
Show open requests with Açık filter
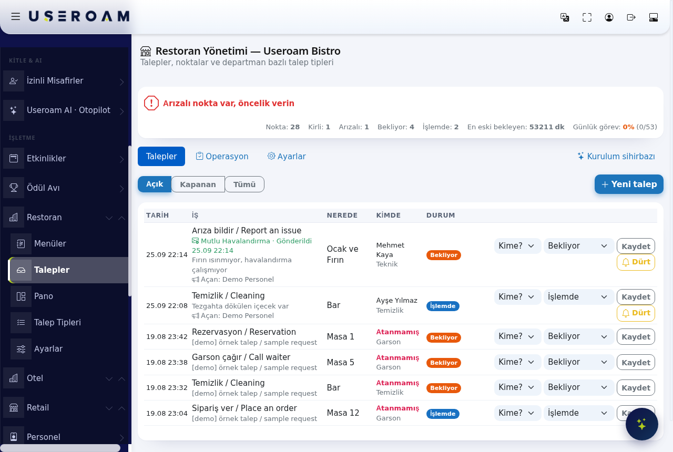pyautogui.click(x=155, y=184)
